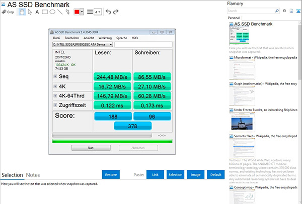Select the arrow pointer tool
Image resolution: width=302 pixels, height=204 pixels.
tap(29, 11)
